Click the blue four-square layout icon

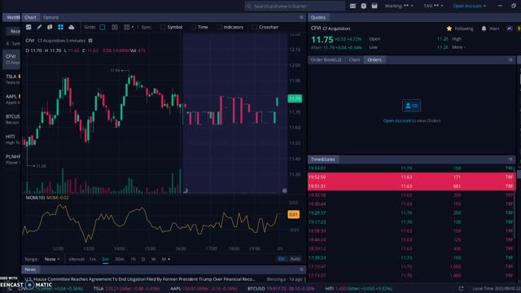click(60, 27)
